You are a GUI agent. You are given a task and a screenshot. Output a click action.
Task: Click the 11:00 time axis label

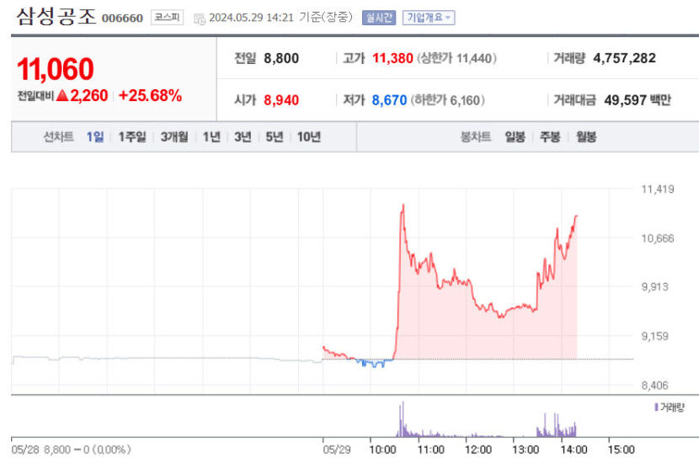[x=430, y=450]
